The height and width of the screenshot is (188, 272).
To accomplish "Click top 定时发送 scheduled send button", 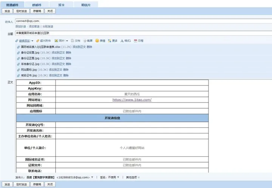I will (21, 11).
